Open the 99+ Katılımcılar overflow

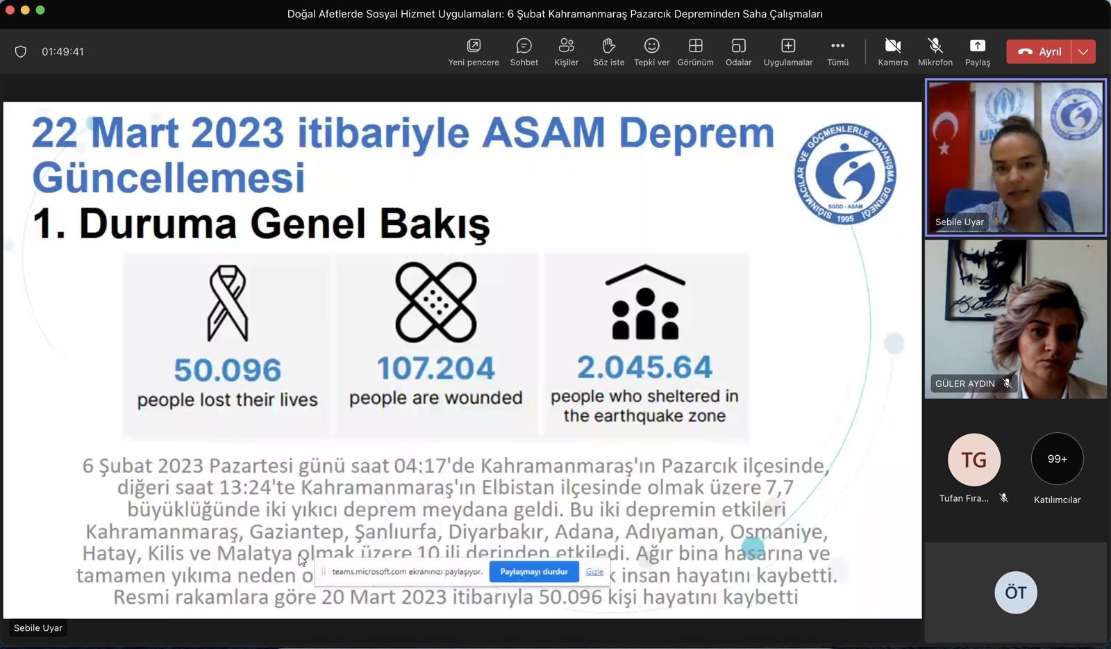coord(1057,459)
